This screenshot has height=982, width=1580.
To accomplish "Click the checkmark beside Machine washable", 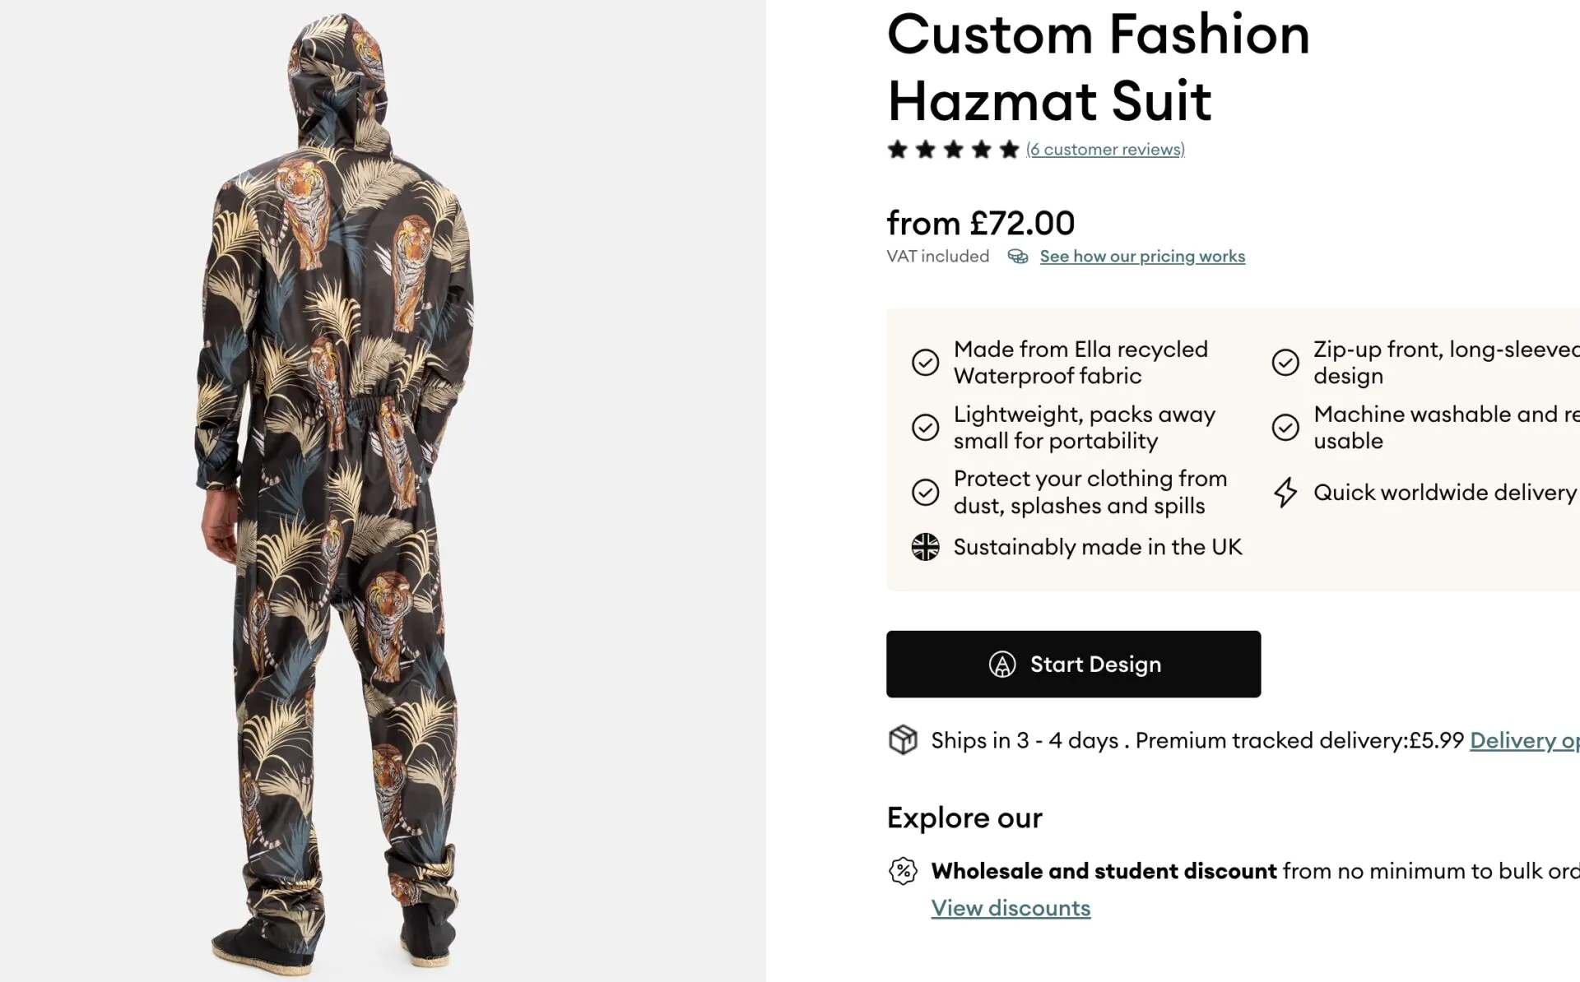I will tap(1285, 427).
